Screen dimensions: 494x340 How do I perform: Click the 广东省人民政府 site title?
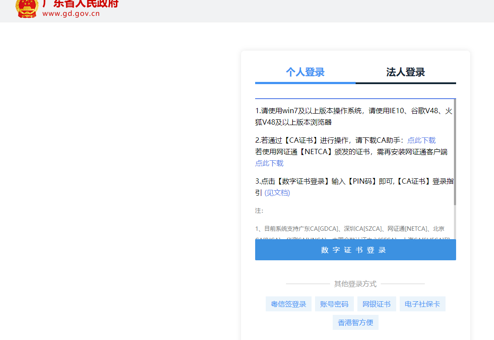tap(80, 4)
